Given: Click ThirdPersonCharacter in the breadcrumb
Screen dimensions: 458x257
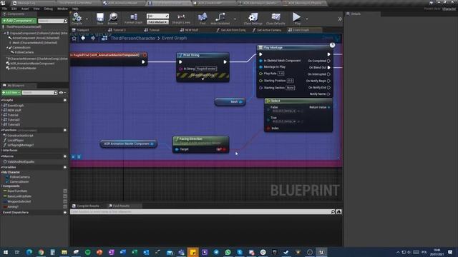Looking at the screenshot, I should (133, 38).
